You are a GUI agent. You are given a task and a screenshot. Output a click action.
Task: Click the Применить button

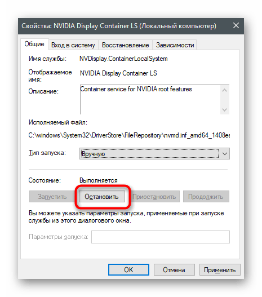click(220, 270)
